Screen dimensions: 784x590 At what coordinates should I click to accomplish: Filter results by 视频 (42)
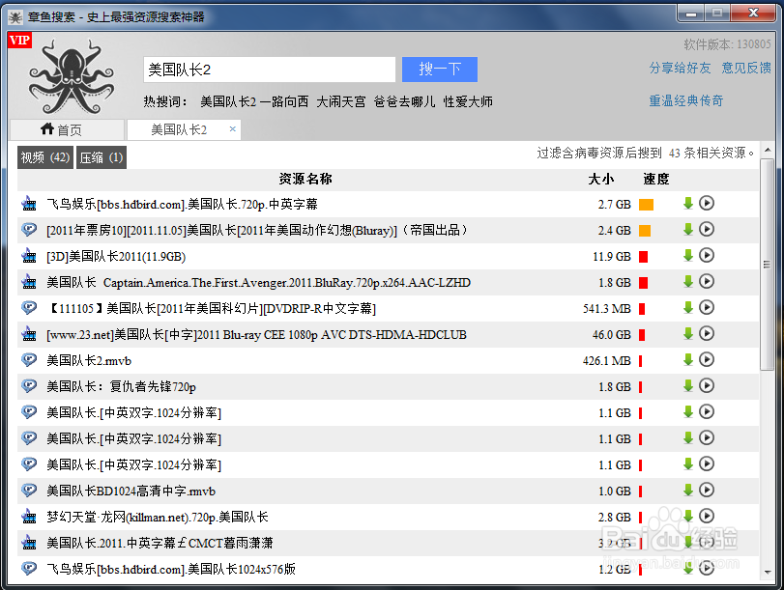tap(45, 157)
